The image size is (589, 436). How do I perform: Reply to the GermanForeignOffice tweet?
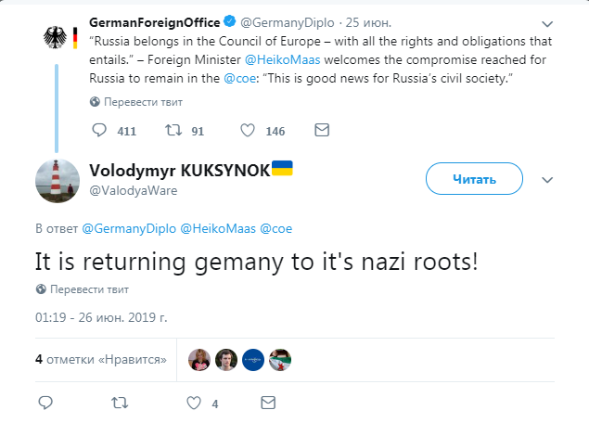[x=98, y=131]
